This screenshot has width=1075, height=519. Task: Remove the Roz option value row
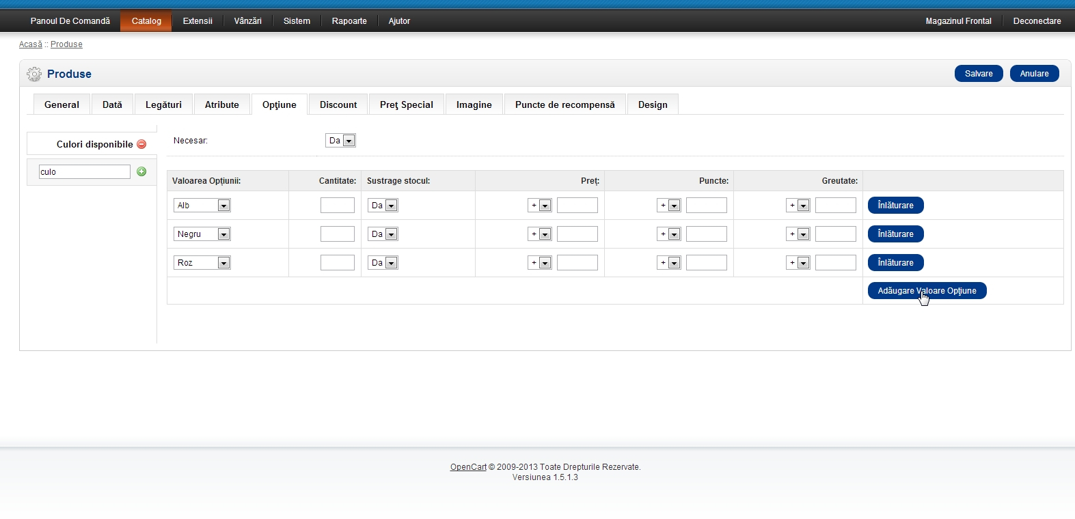click(x=895, y=263)
